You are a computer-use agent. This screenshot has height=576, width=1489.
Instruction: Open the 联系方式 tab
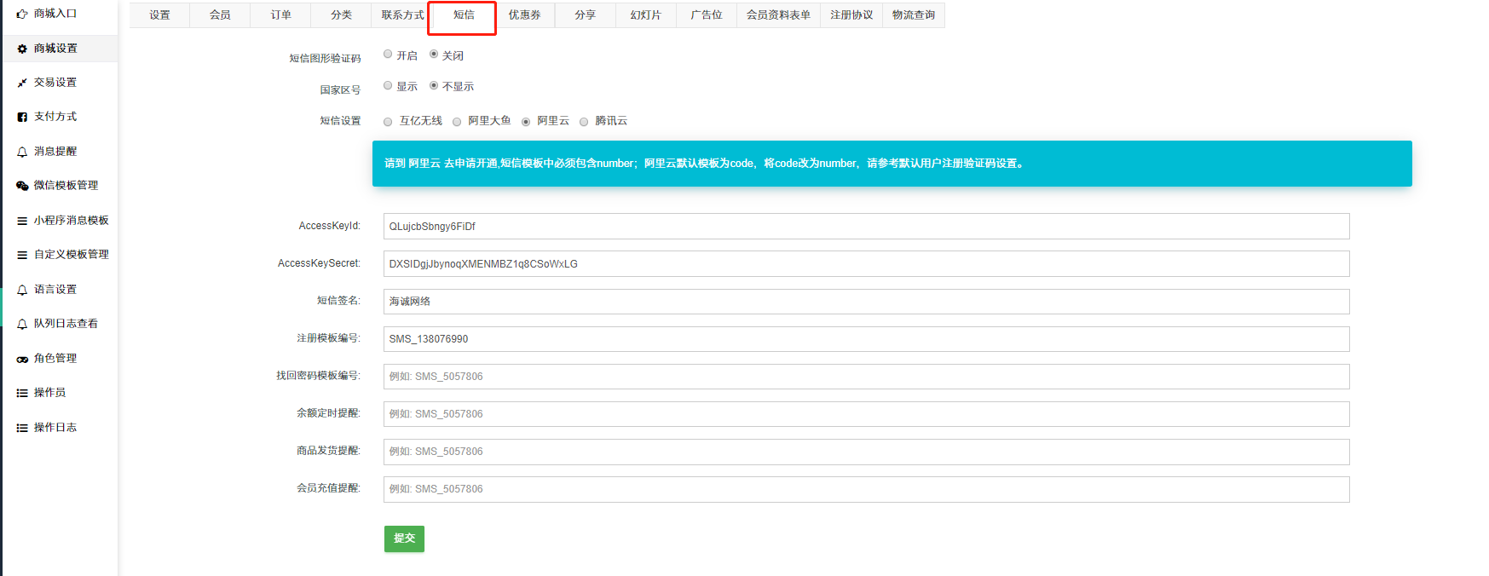[x=402, y=15]
